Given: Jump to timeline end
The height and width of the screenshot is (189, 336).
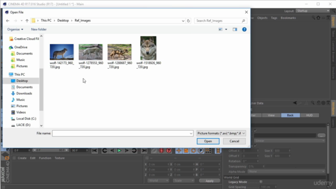Looking at the screenshot, I should pos(144,151).
